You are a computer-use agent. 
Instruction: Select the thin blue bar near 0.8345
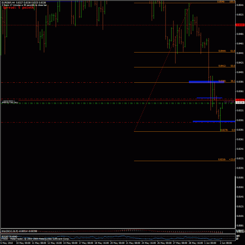coord(209,98)
